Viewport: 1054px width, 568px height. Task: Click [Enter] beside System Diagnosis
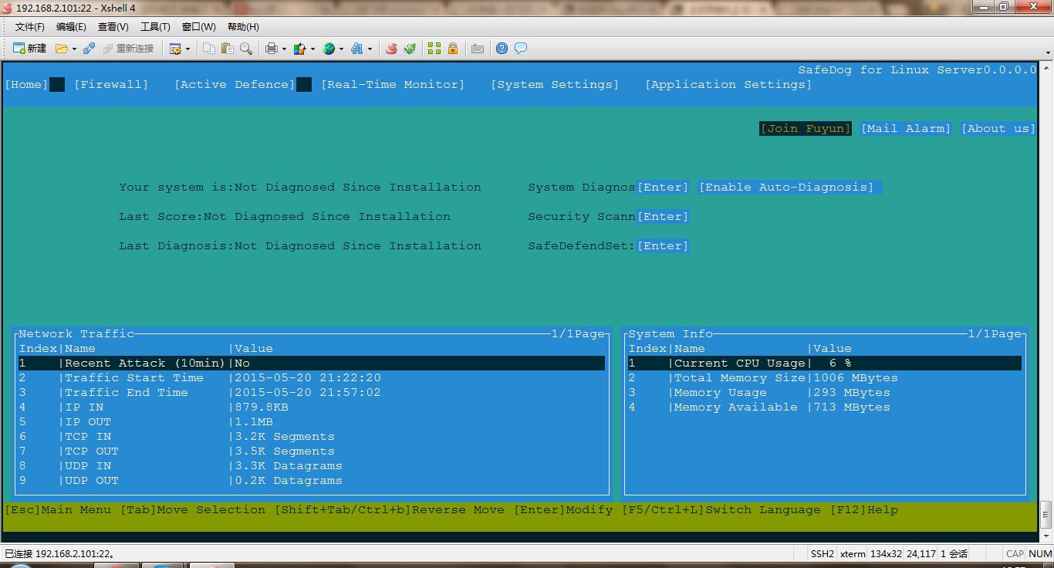[x=663, y=188]
